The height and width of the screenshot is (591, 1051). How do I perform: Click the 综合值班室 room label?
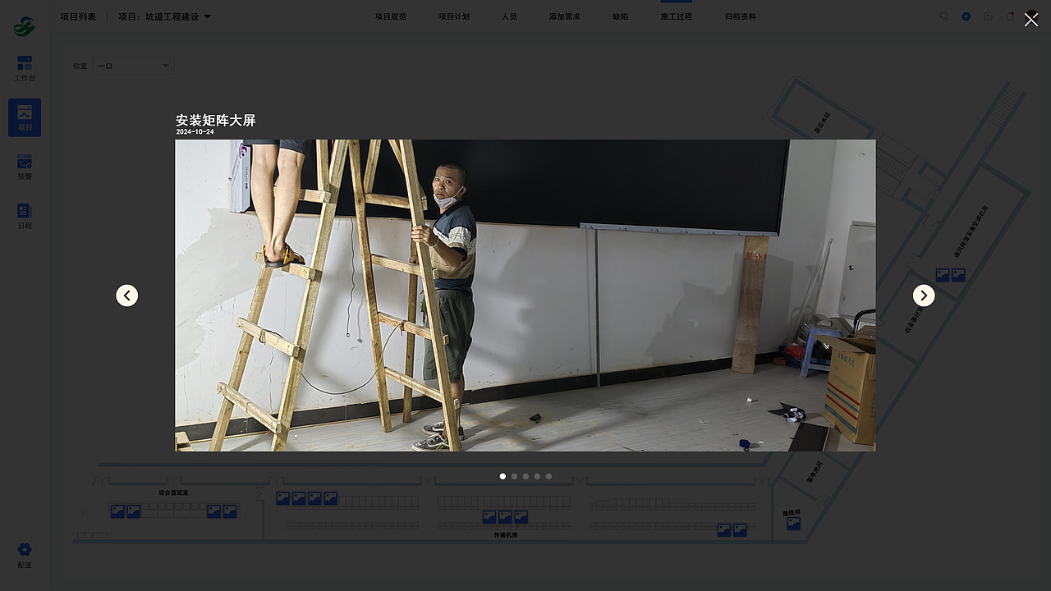tap(173, 492)
